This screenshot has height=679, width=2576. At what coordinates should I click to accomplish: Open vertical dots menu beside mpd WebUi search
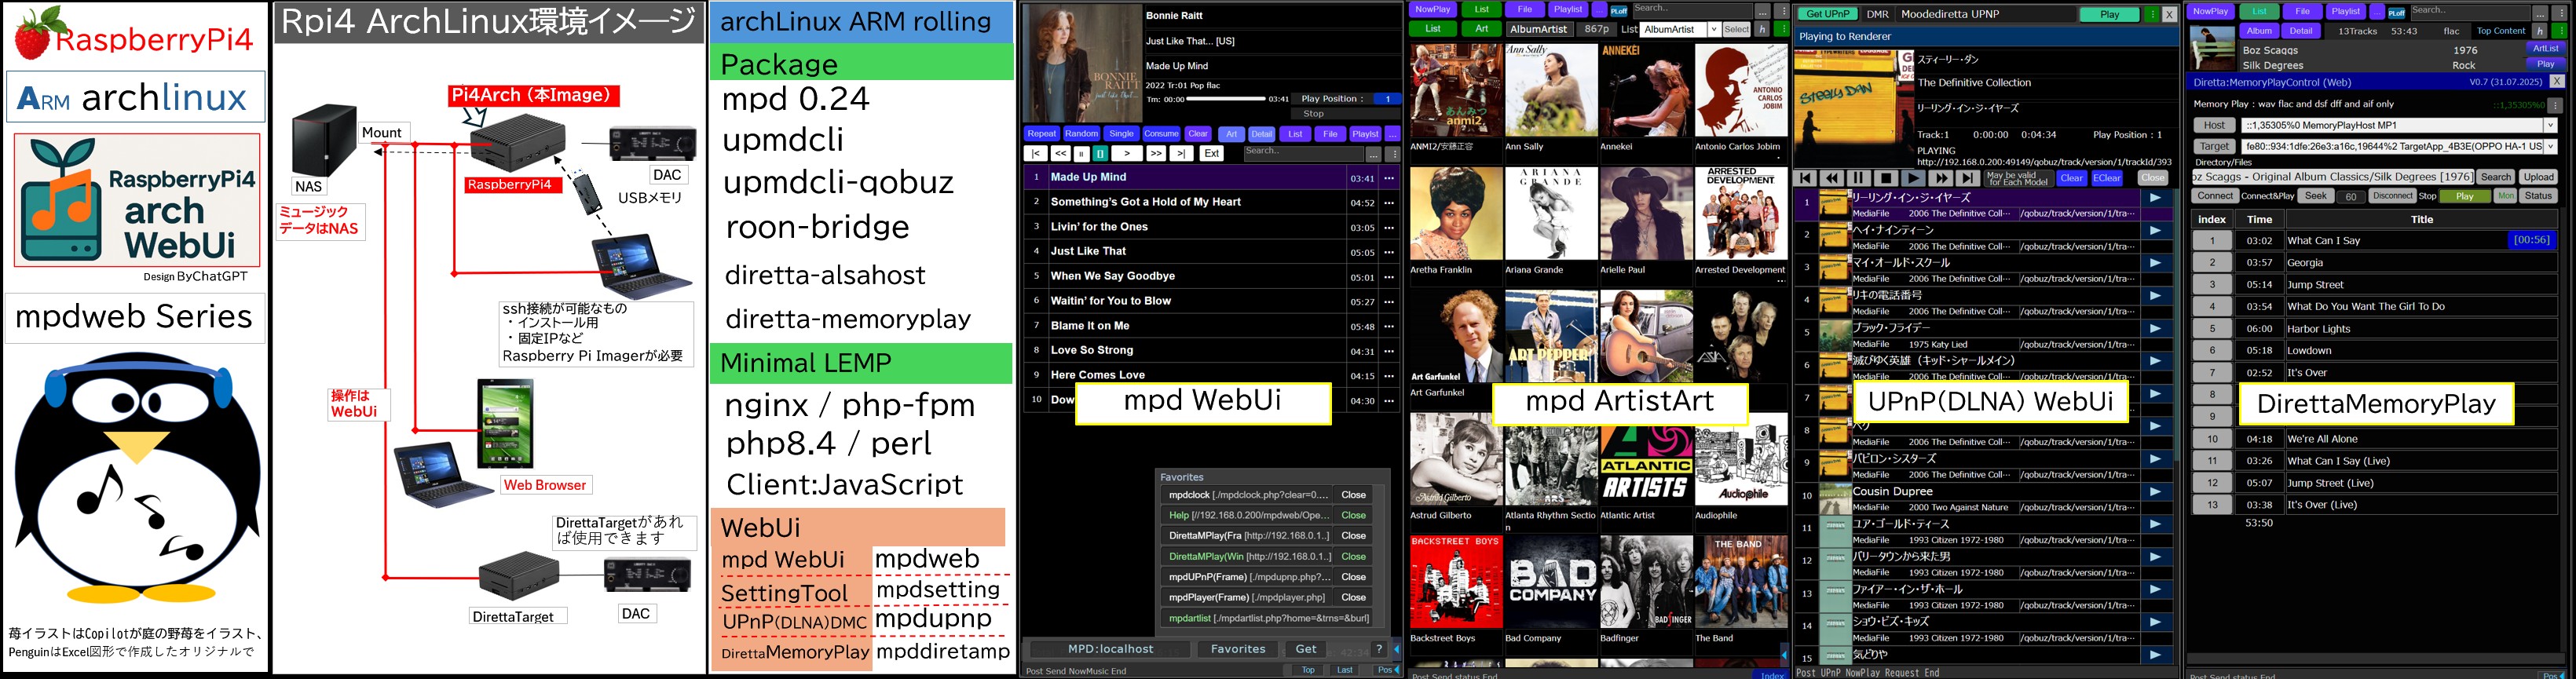coord(1393,154)
